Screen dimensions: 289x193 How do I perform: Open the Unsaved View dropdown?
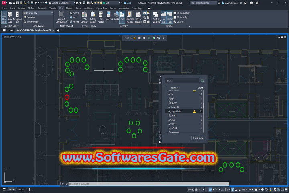coord(38,13)
